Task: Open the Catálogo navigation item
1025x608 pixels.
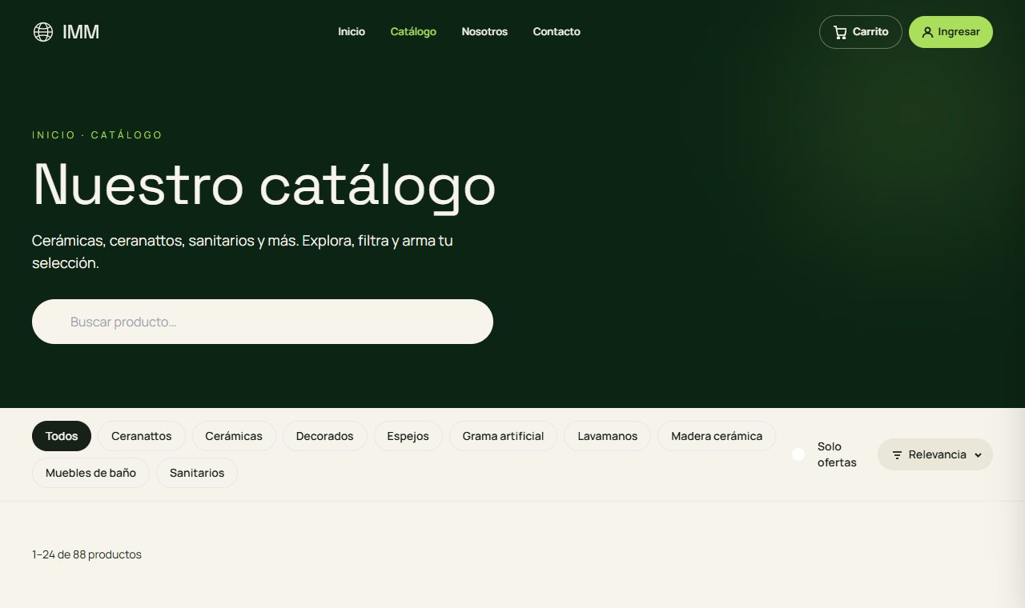Action: [x=413, y=32]
